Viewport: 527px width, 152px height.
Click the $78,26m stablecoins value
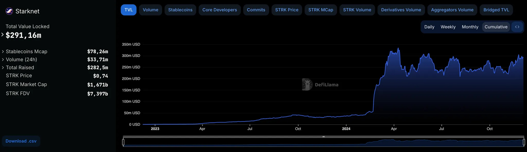point(98,51)
